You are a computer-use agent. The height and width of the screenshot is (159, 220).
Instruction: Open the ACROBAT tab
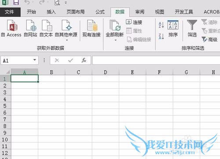click(212, 12)
